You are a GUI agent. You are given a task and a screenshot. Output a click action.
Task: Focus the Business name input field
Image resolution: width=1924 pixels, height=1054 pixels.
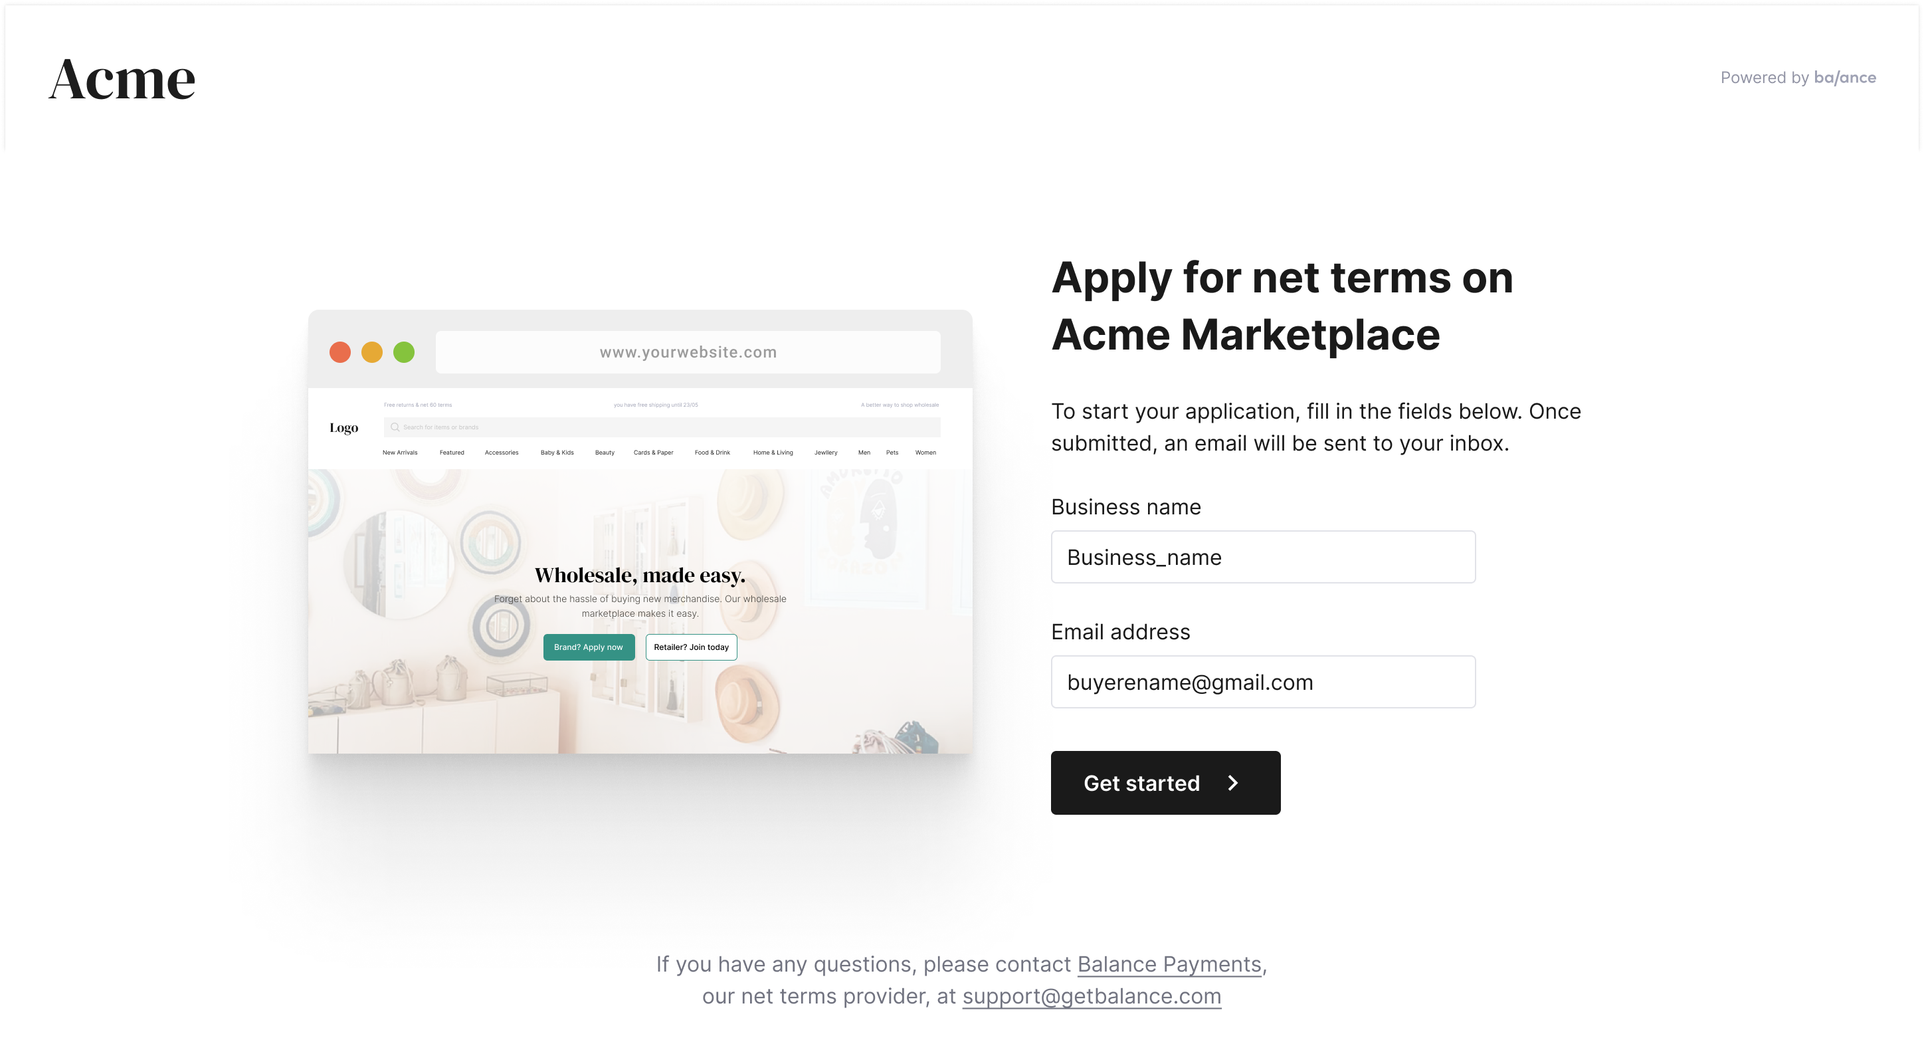[1263, 558]
